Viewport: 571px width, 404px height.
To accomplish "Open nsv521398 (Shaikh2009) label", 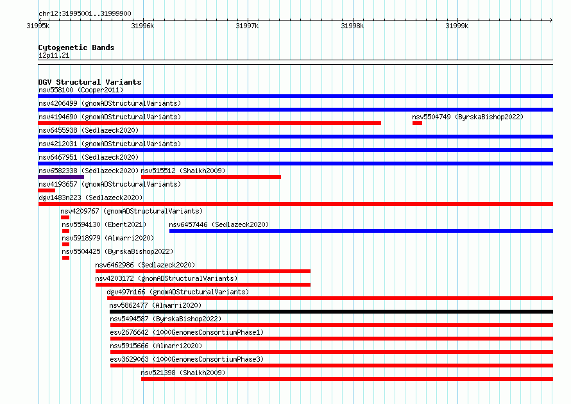I will coord(183,373).
